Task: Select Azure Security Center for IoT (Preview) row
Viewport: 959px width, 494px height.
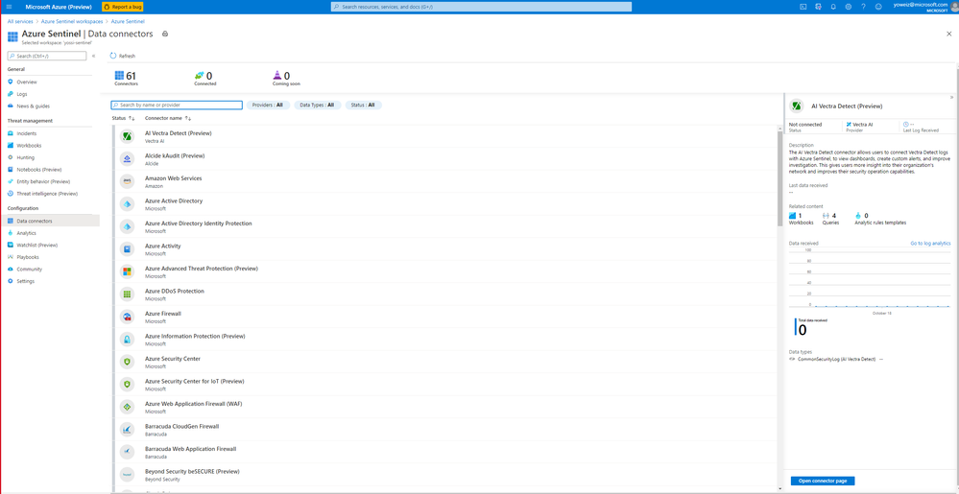Action: pos(444,385)
